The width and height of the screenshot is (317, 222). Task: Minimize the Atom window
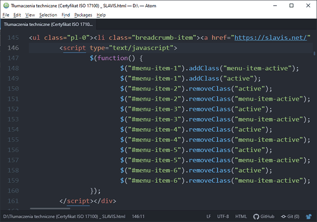(275, 6)
